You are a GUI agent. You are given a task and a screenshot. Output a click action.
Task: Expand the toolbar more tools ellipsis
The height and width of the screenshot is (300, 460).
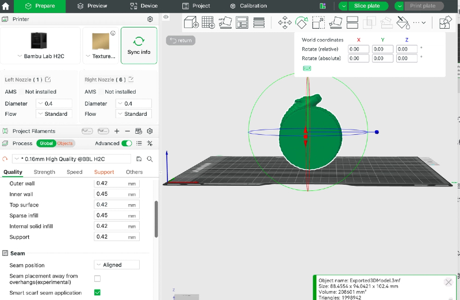pyautogui.click(x=420, y=22)
